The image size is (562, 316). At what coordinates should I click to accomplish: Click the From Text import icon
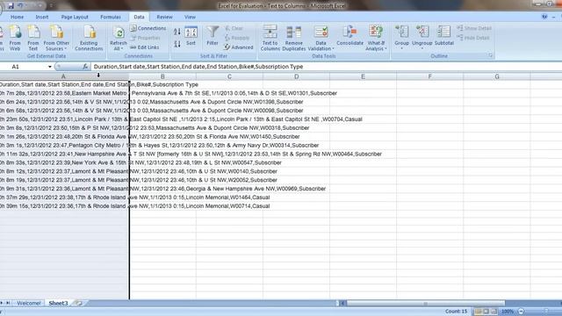tap(33, 38)
